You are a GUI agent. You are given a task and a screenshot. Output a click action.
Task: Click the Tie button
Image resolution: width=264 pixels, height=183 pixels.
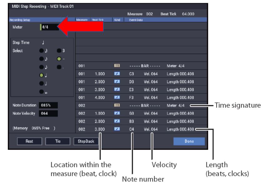[x=58, y=141]
